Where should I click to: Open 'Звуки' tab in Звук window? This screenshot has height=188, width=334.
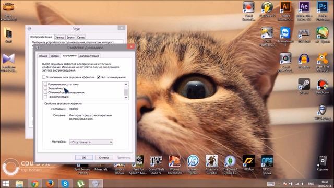click(x=70, y=37)
